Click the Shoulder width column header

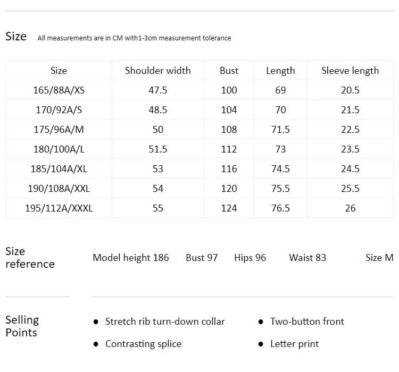[x=158, y=71]
